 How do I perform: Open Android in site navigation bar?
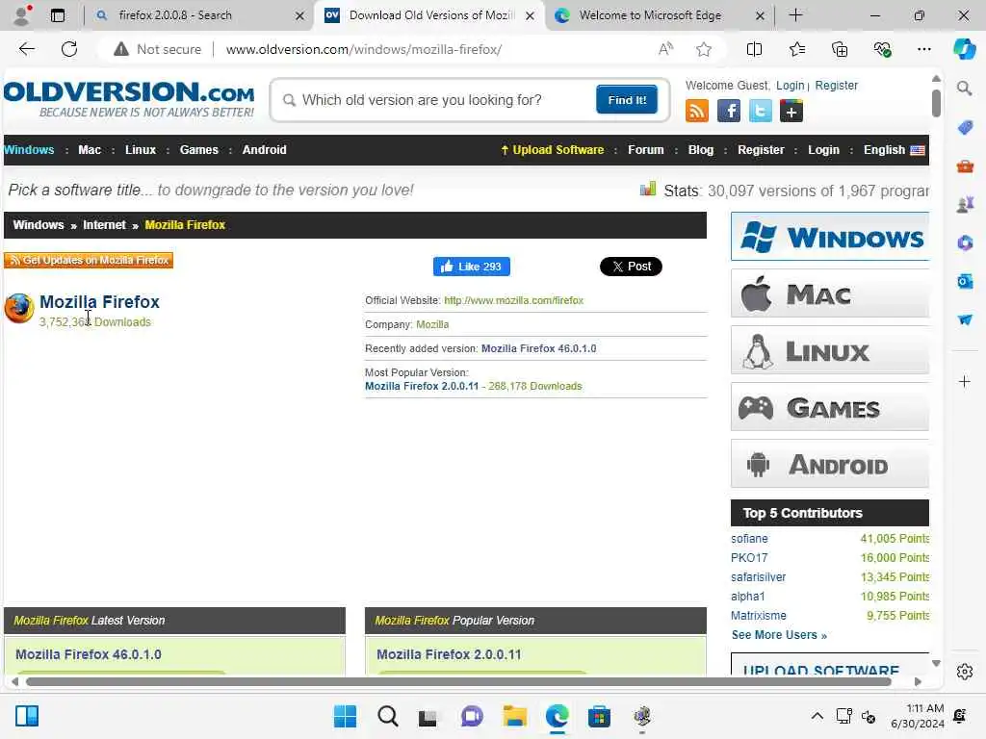point(264,149)
